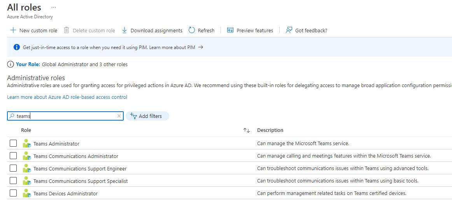Open the Teams Devices Administrator role
The image size is (452, 207).
tap(65, 194)
